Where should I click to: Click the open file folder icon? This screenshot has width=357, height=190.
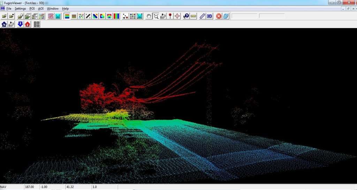[x=4, y=16]
